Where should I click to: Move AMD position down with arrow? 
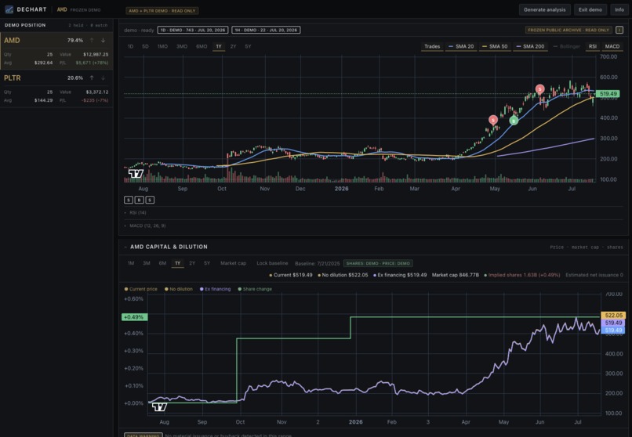point(104,40)
